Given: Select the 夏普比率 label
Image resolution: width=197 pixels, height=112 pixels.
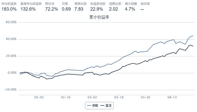Looking at the screenshot, I should (81, 4).
